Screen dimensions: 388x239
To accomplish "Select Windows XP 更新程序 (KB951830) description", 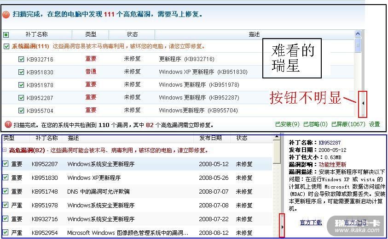I will pos(203,72).
